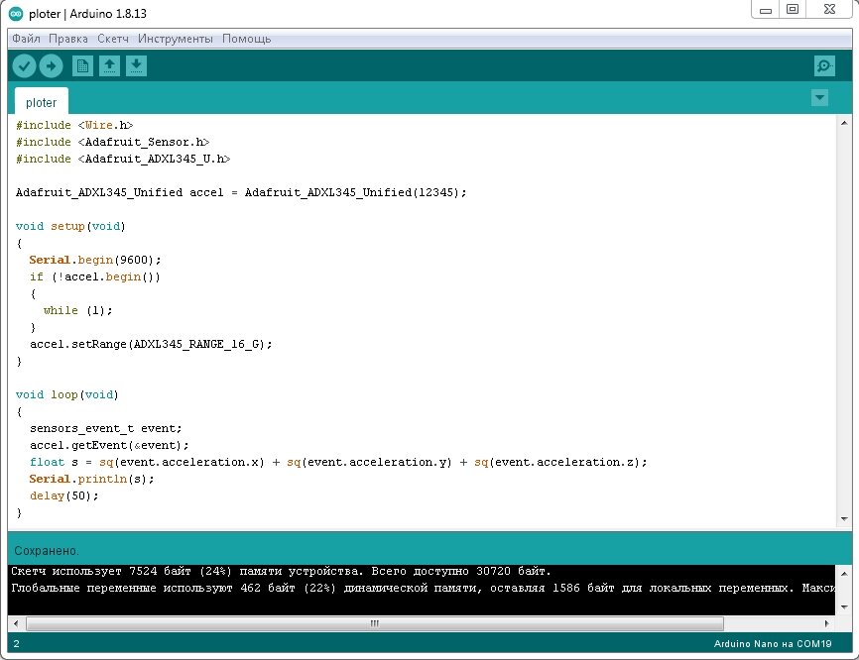Click the 'while (1);' line
Screen dimensions: 859x660
77,311
